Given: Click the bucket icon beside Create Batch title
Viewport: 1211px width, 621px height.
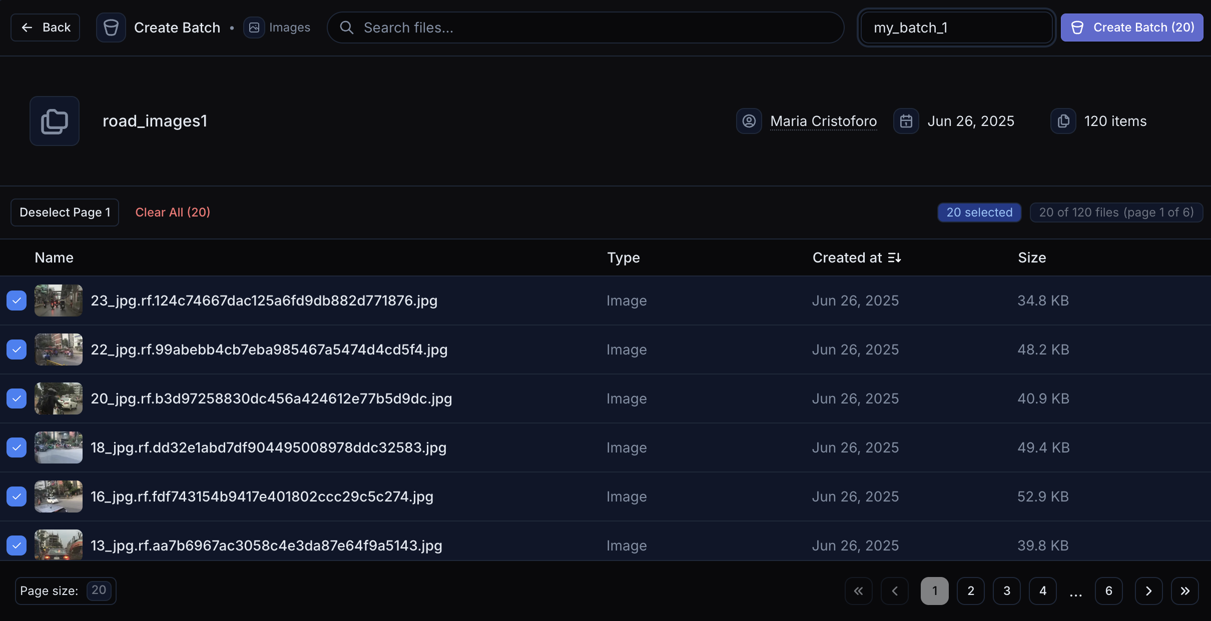Looking at the screenshot, I should [x=111, y=27].
